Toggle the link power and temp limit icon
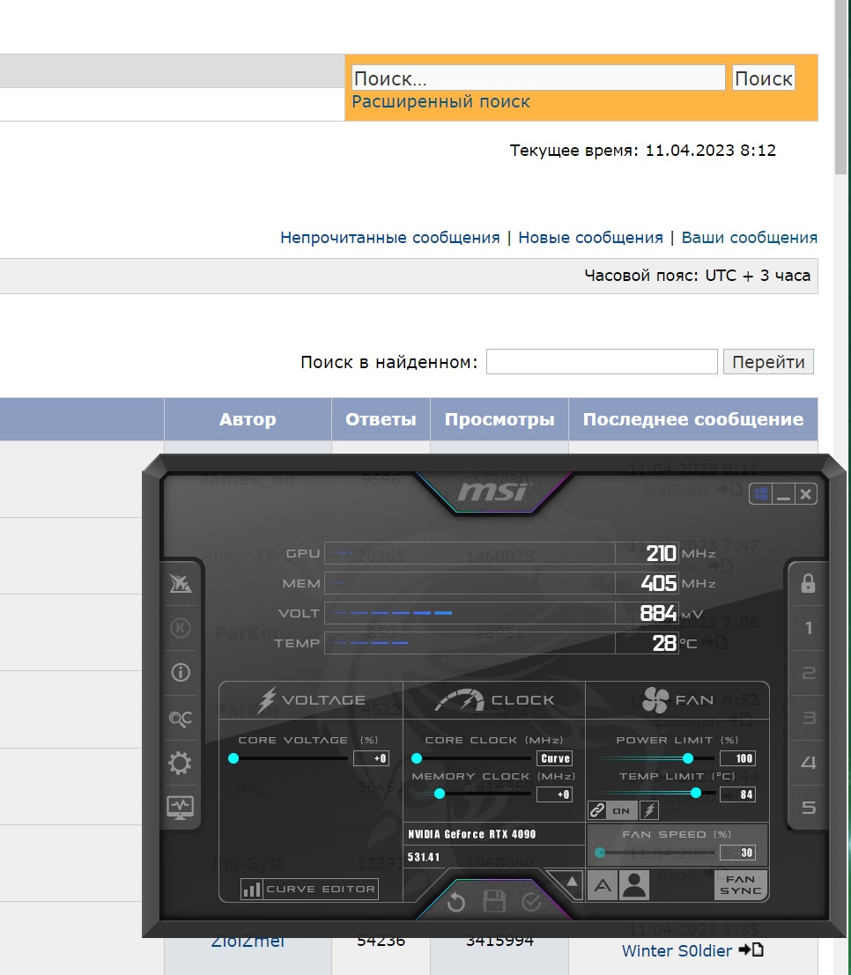The image size is (851, 975). pyautogui.click(x=597, y=810)
